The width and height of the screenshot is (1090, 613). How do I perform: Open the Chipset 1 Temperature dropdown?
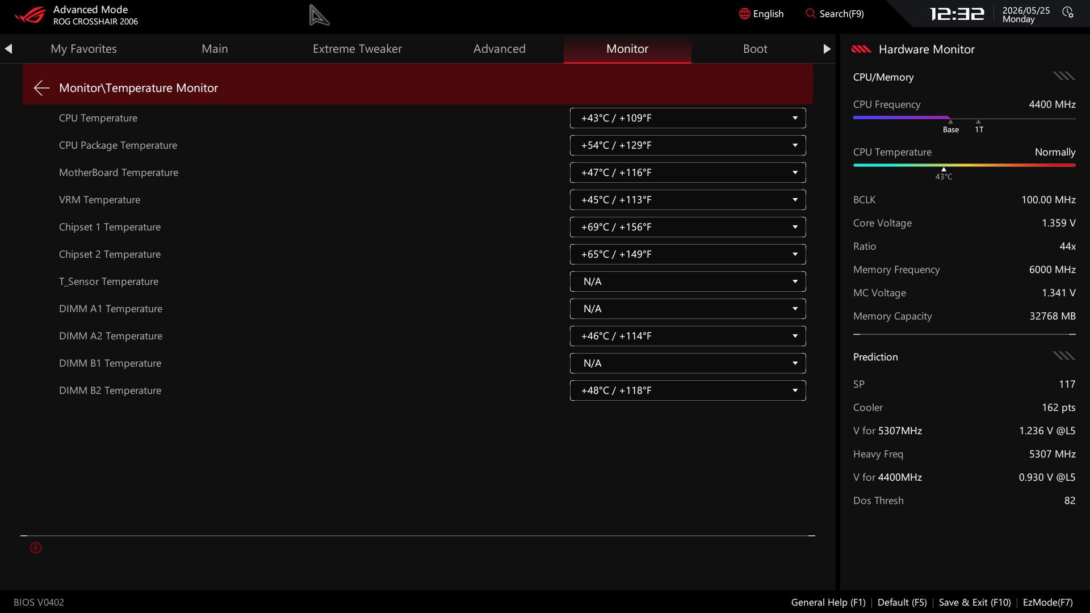687,227
